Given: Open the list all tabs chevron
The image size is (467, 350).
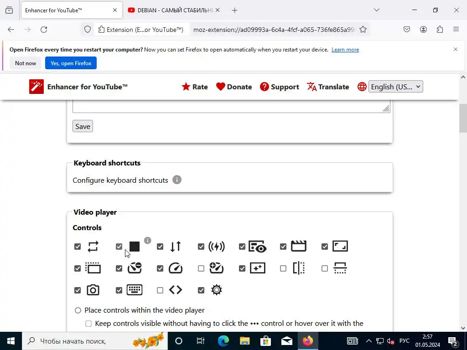Looking at the screenshot, I should (x=376, y=10).
